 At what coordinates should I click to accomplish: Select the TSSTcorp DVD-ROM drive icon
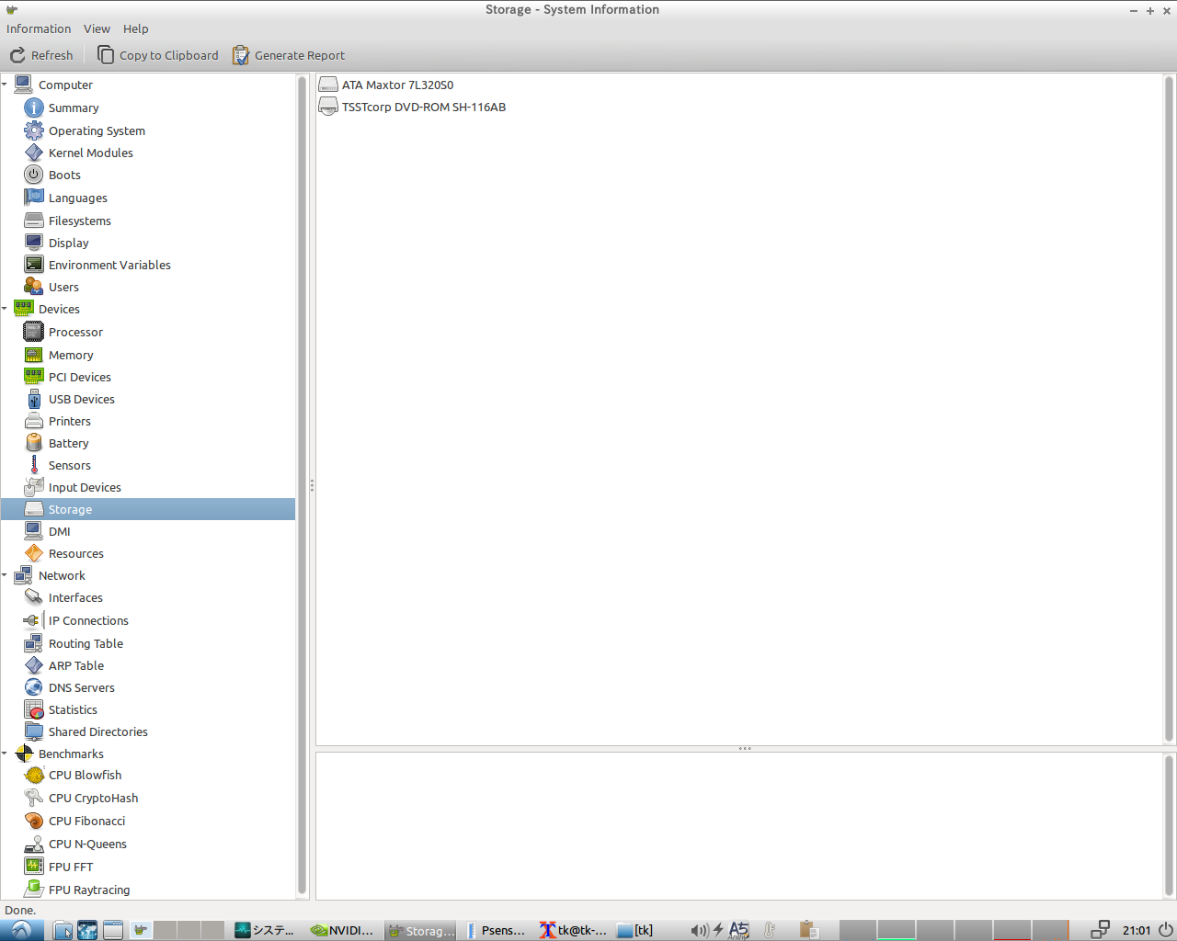point(328,107)
